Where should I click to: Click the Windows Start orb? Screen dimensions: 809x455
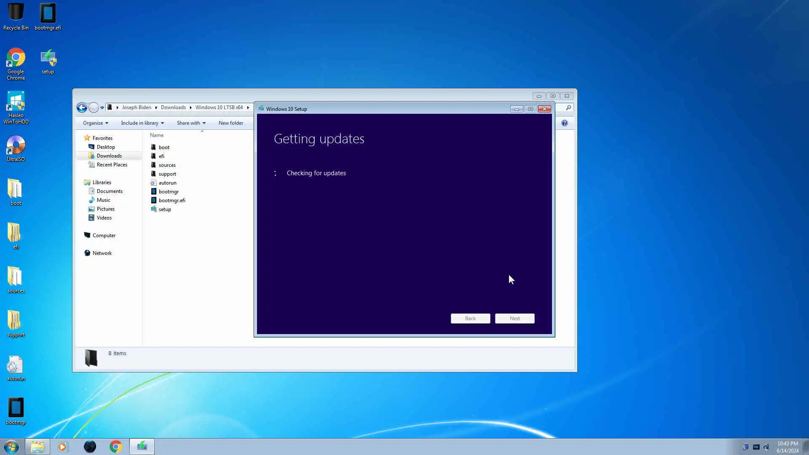(11, 447)
